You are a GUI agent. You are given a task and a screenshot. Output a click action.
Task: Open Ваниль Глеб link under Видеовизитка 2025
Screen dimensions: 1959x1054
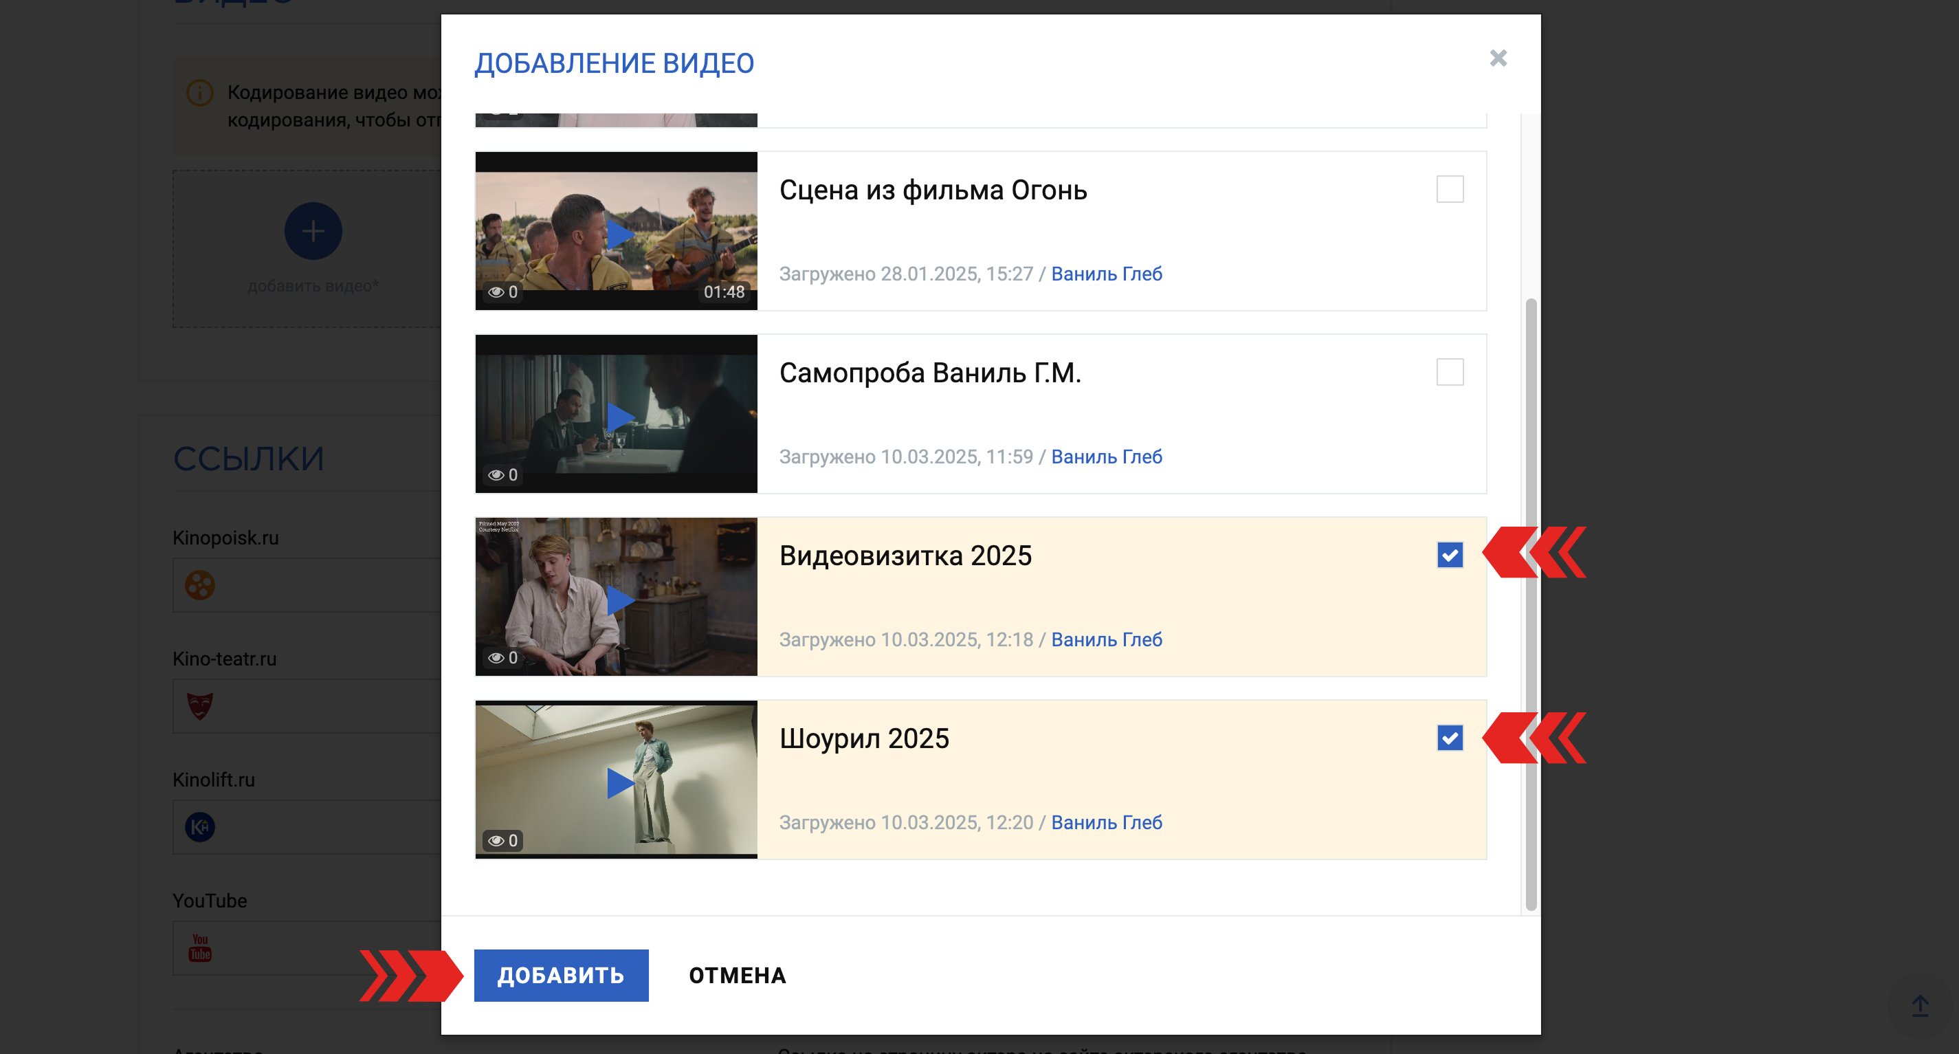[1107, 639]
